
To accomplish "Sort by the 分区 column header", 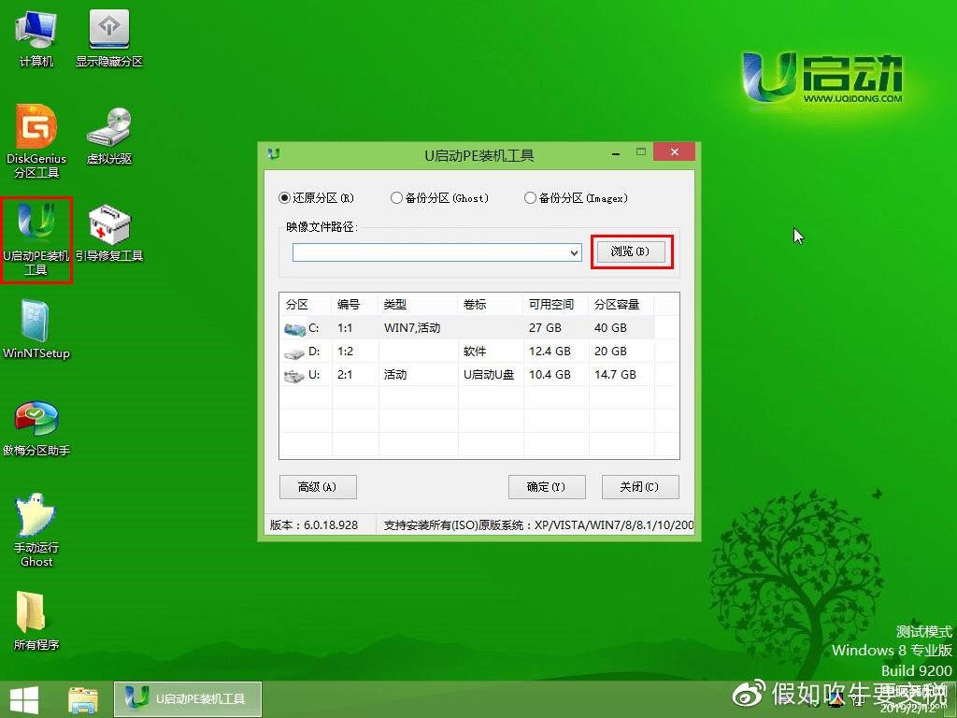I will tap(306, 304).
